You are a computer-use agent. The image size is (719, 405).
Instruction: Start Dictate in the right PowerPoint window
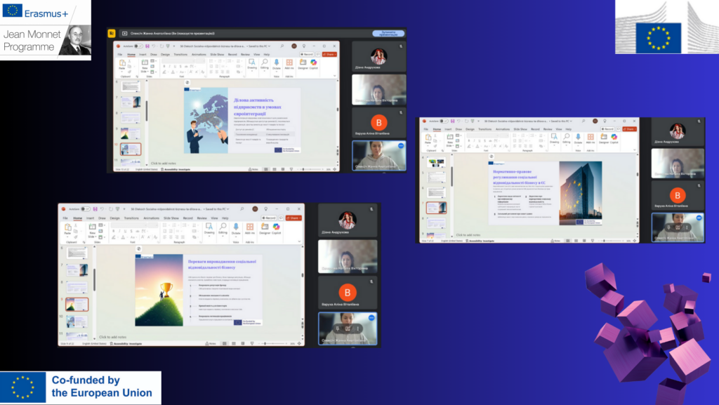(578, 138)
